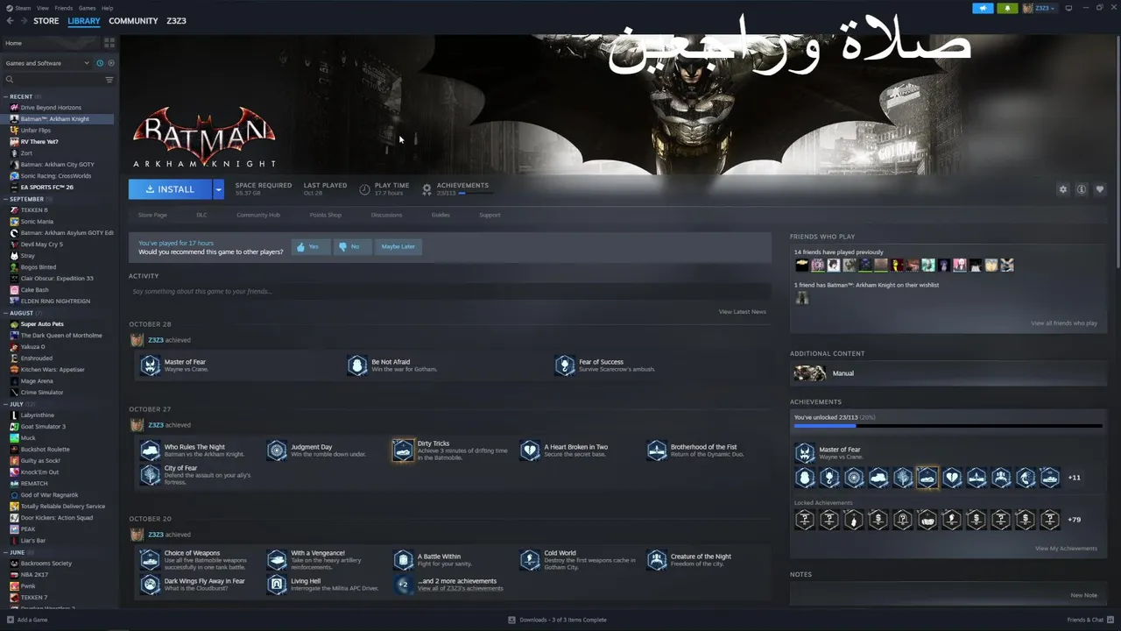
Task: Select Batman: Arkham City GOTY in sidebar
Action: click(58, 165)
